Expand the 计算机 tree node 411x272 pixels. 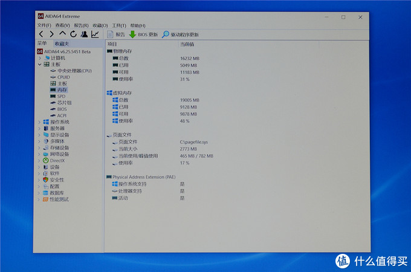[40, 58]
